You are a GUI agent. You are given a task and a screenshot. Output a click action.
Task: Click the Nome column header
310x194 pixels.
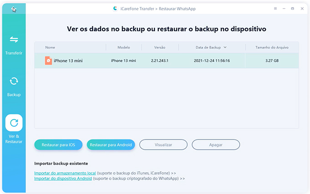[x=50, y=47]
